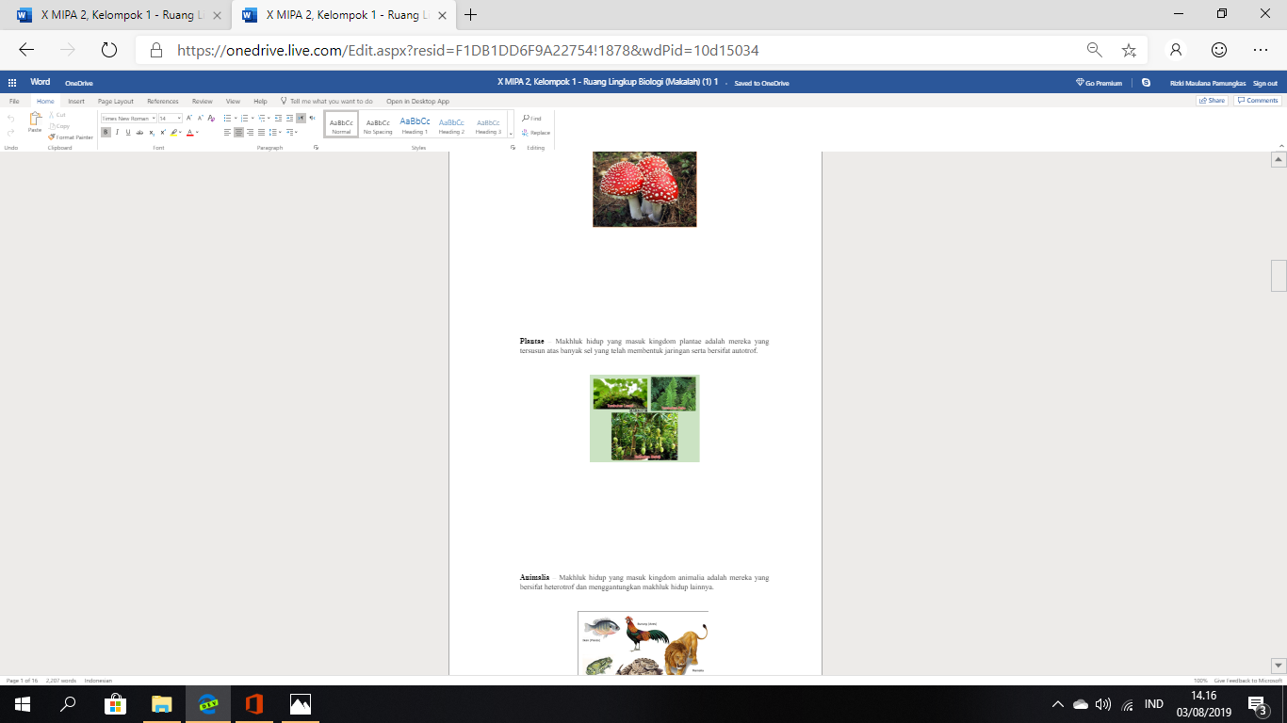Switch to the References tab
The image size is (1287, 723).
163,102
